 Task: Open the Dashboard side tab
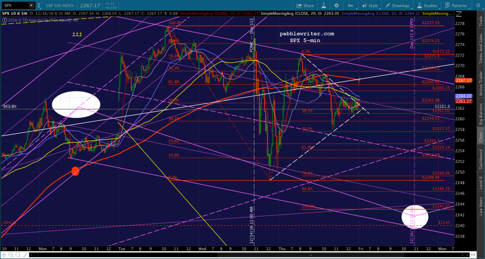[x=481, y=160]
